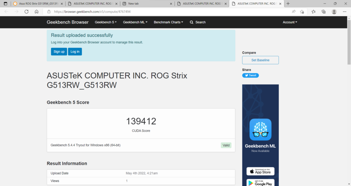Click the Set Baseline button
The width and height of the screenshot is (351, 186).
(x=261, y=60)
